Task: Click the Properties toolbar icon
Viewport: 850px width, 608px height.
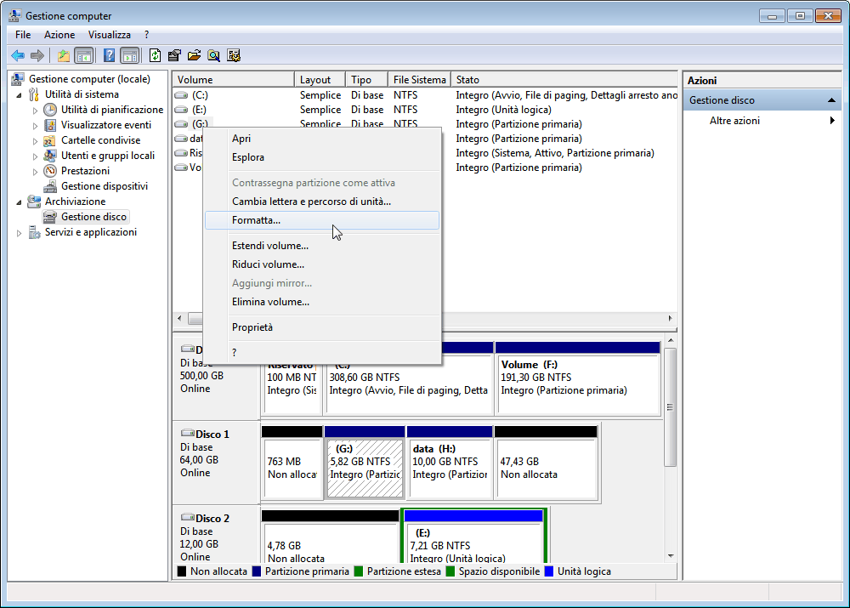Action: (x=174, y=55)
